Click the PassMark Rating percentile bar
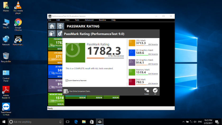This screenshot has width=222, height=125. 105,58
